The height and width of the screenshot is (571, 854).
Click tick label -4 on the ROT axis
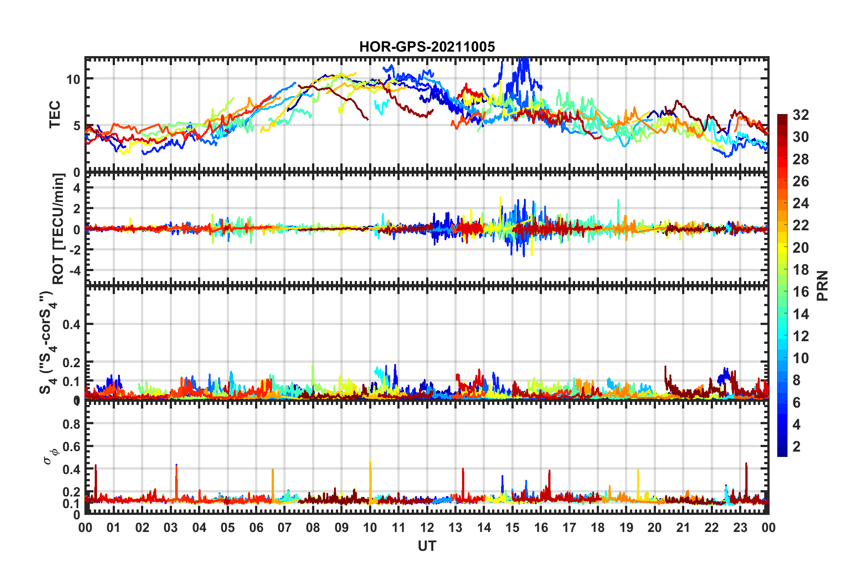(x=75, y=270)
